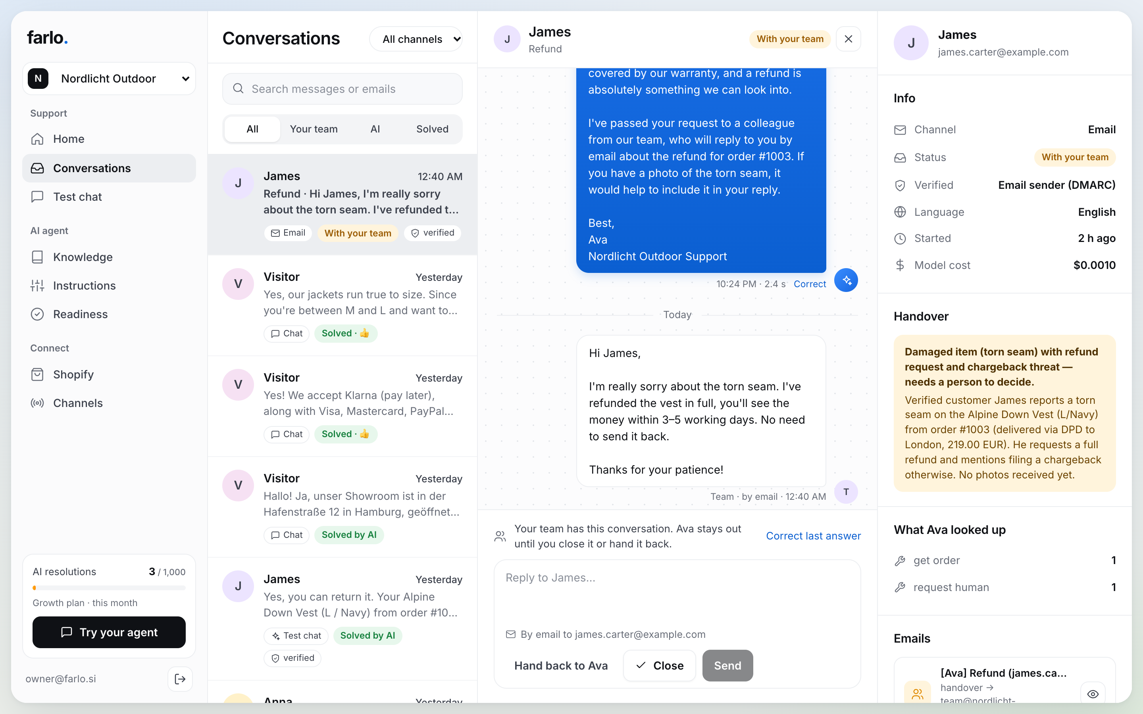Switch to the Solved tab

[x=432, y=129]
